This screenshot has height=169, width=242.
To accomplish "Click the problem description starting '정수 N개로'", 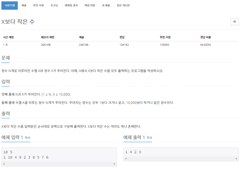I will (83, 71).
